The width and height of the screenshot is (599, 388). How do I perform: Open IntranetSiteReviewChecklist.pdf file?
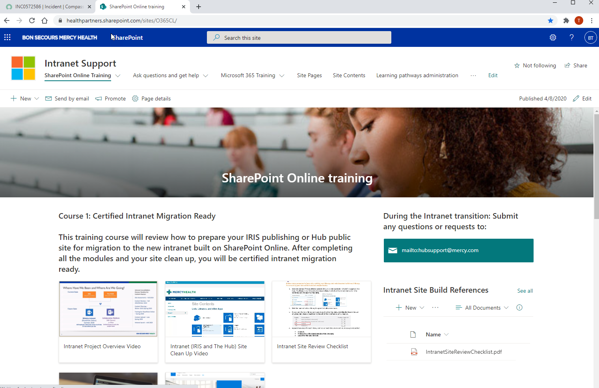(x=463, y=352)
